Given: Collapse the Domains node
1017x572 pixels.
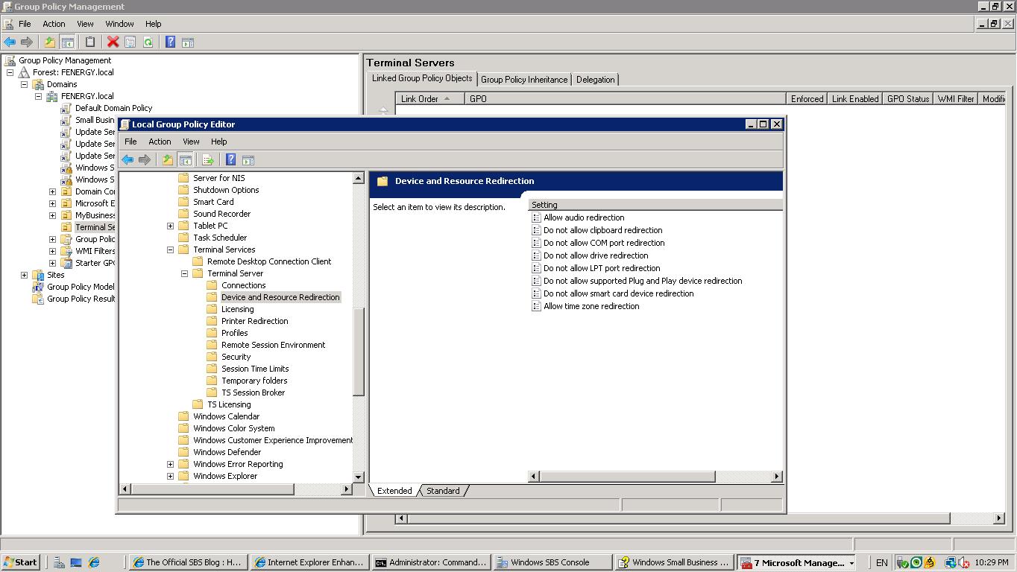Looking at the screenshot, I should click(x=25, y=84).
